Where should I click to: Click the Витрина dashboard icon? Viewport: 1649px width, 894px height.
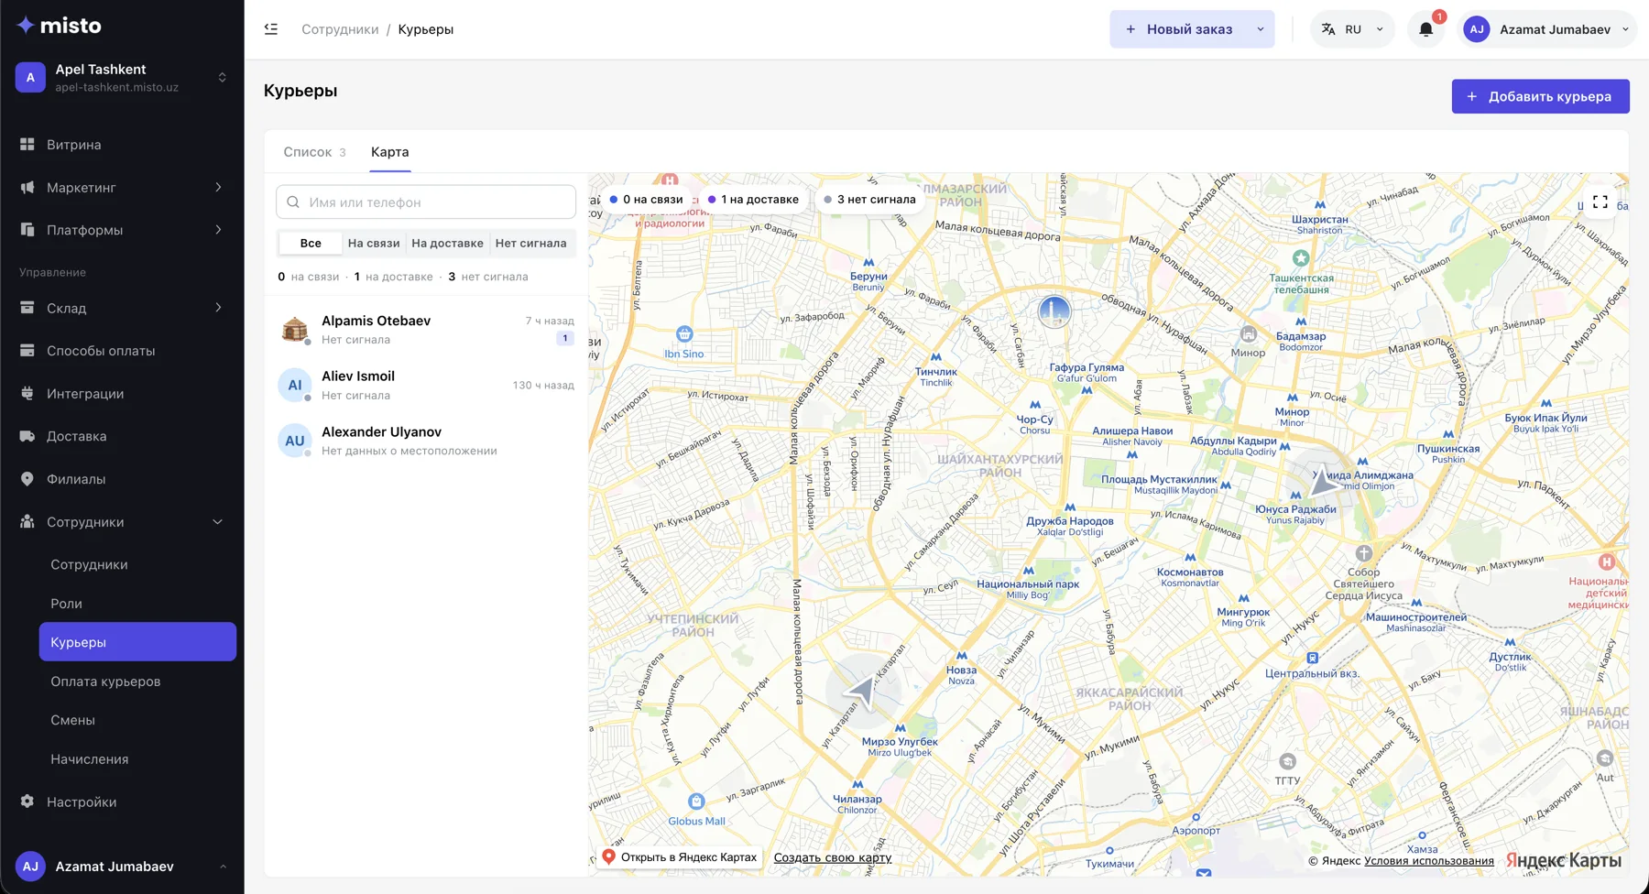click(27, 145)
